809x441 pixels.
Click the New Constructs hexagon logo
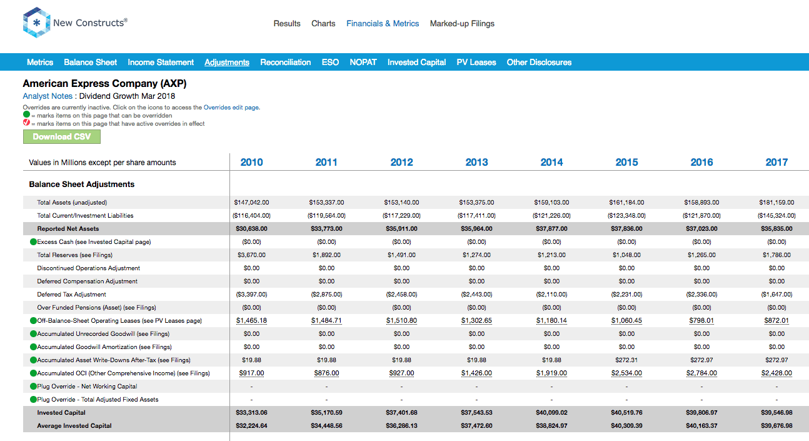click(36, 23)
